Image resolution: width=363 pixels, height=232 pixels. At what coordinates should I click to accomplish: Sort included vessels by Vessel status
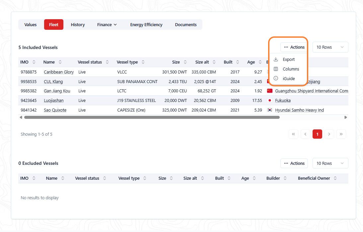[x=107, y=62]
